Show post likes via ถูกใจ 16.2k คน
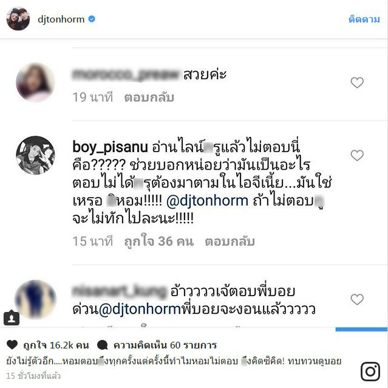388x388 pixels. pyautogui.click(x=56, y=345)
